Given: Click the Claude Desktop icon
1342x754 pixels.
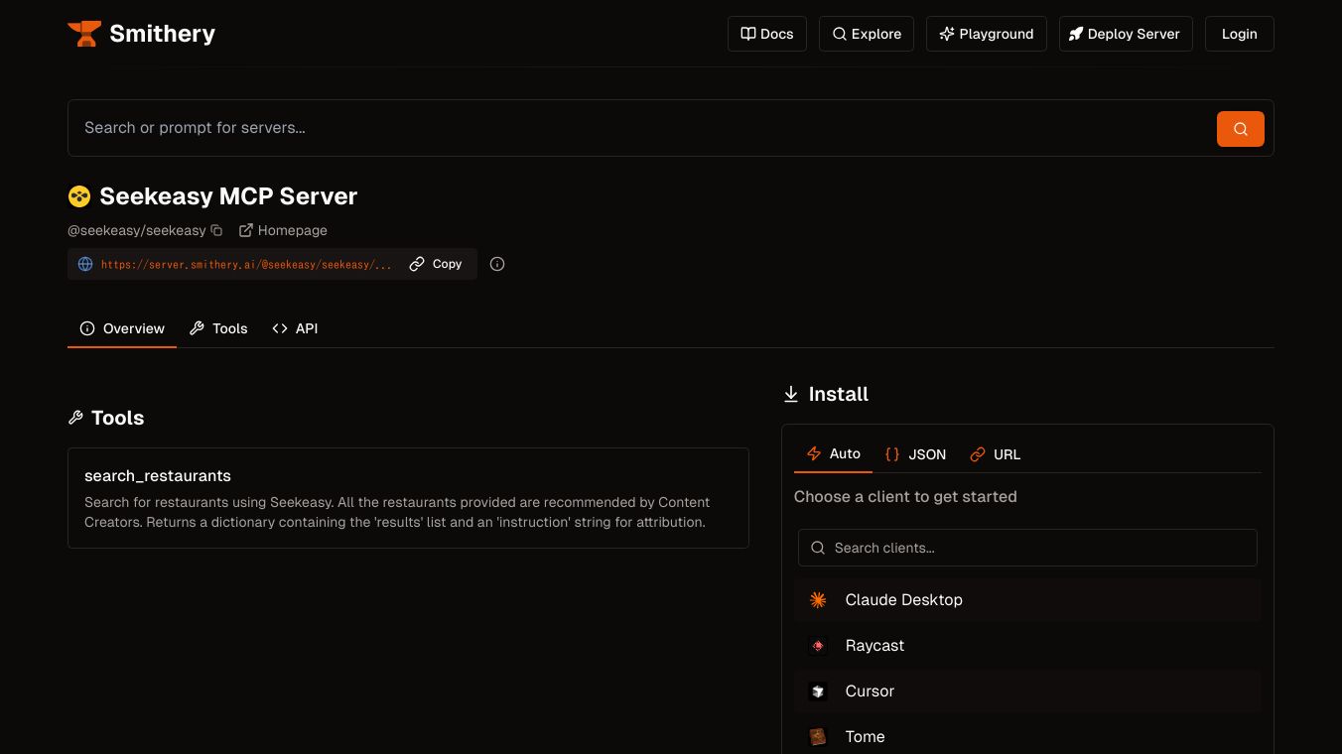Looking at the screenshot, I should [x=818, y=600].
